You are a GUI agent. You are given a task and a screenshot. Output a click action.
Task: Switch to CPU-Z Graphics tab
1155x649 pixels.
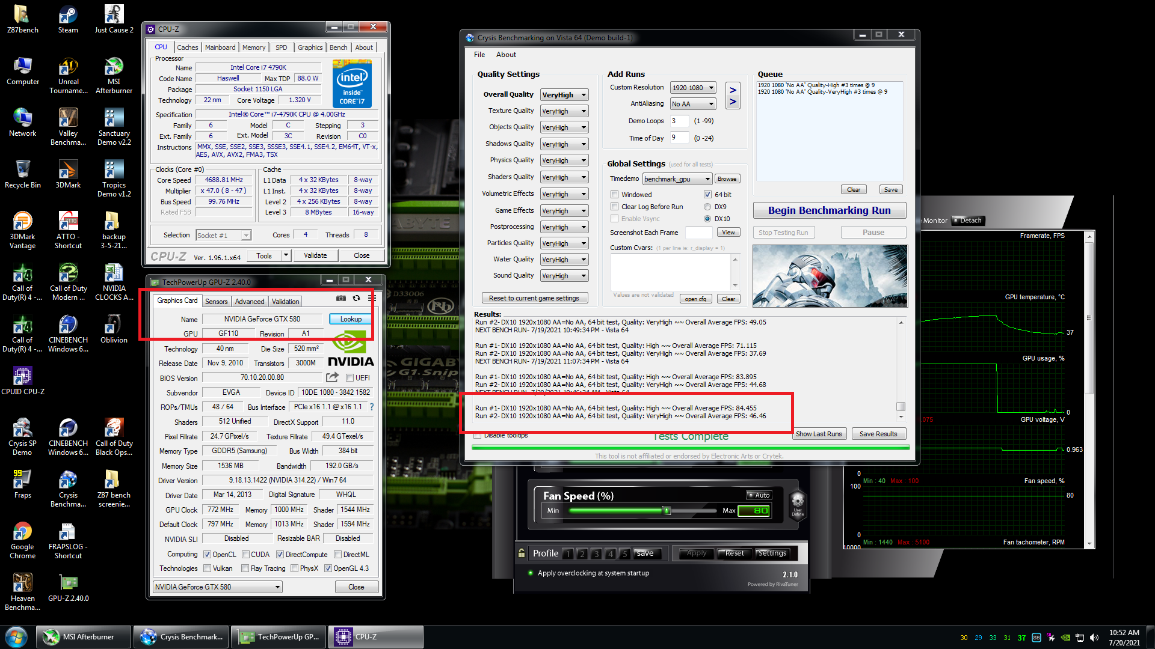point(310,47)
